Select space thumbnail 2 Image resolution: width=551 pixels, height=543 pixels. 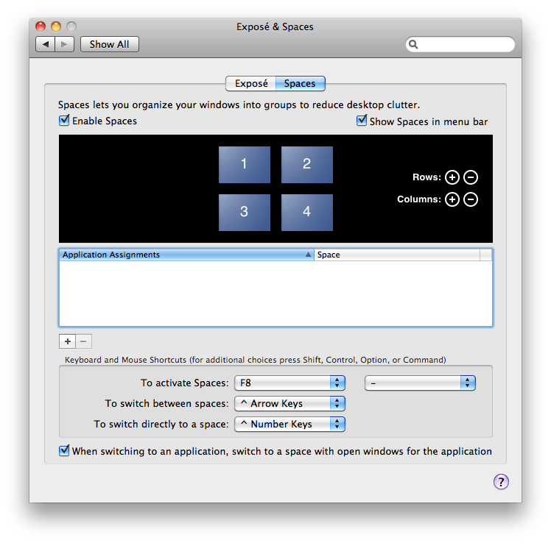(x=306, y=165)
